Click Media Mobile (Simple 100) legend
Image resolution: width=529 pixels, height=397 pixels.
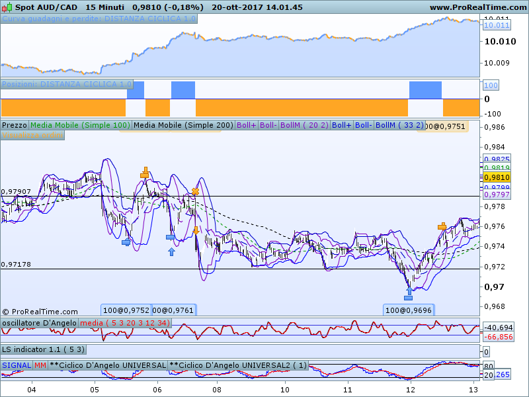pos(80,125)
